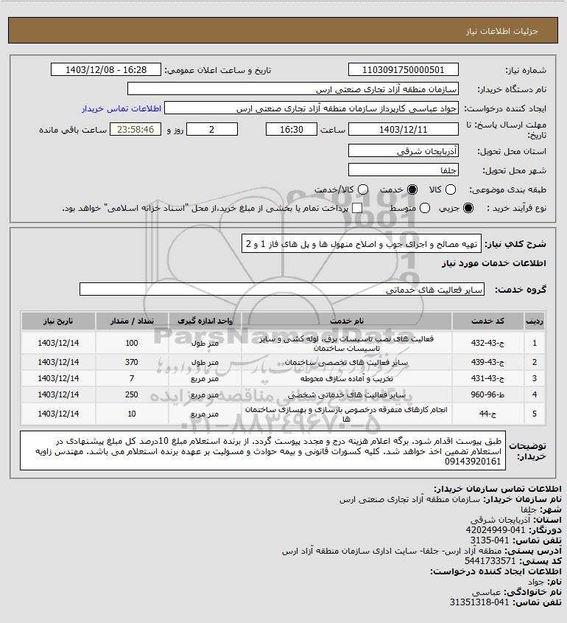Click the deadline date field 1403/12/11
567x623 pixels.
click(x=403, y=130)
